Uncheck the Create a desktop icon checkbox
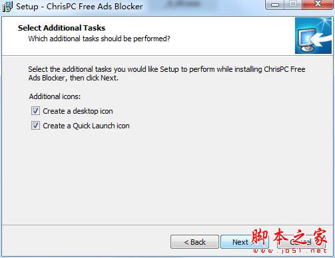Screen dimensions: 335x258 pos(35,111)
